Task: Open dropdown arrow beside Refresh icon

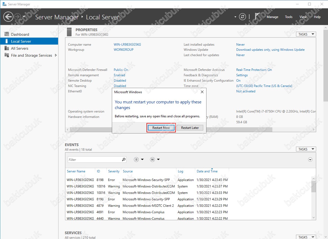Action: click(235, 17)
